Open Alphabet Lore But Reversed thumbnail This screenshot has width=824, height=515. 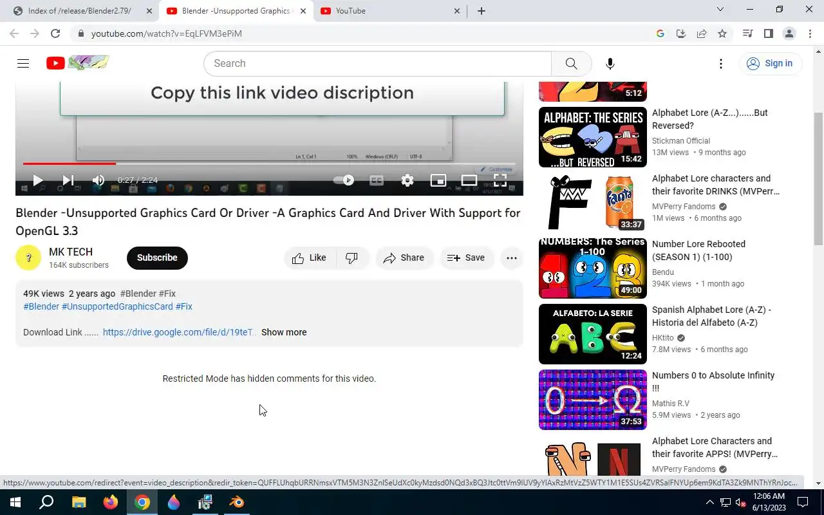(x=593, y=137)
